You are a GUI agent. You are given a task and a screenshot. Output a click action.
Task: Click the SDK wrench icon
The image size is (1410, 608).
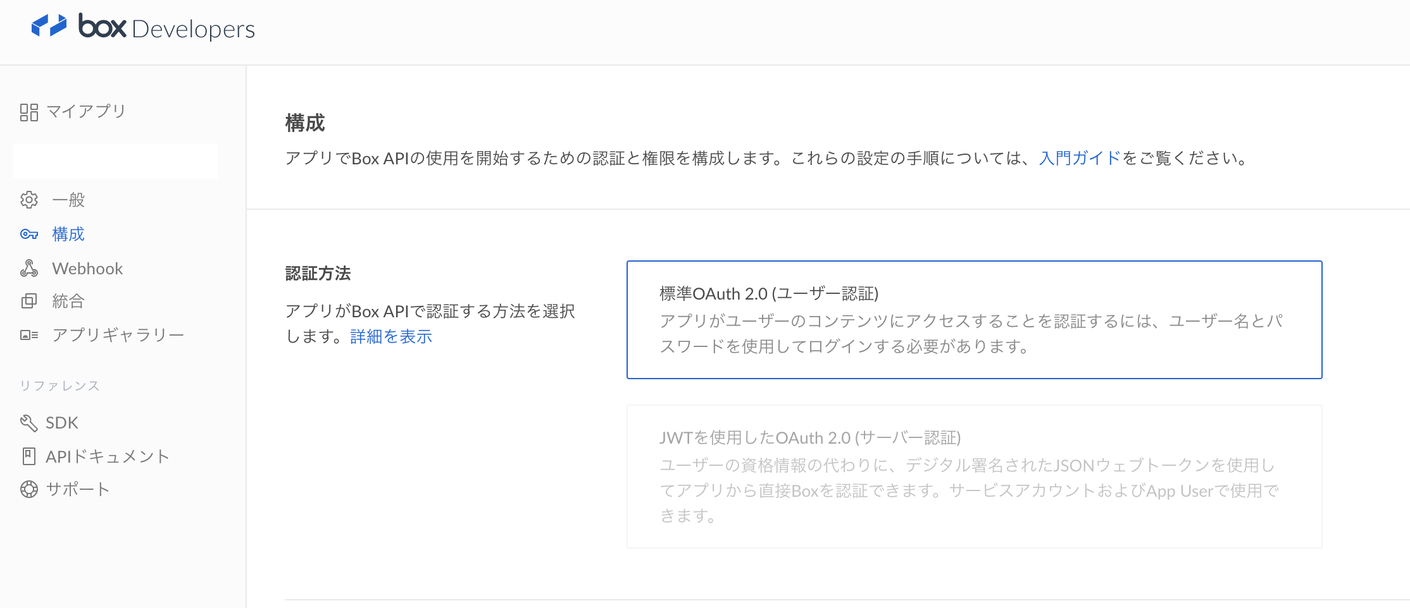[x=29, y=423]
